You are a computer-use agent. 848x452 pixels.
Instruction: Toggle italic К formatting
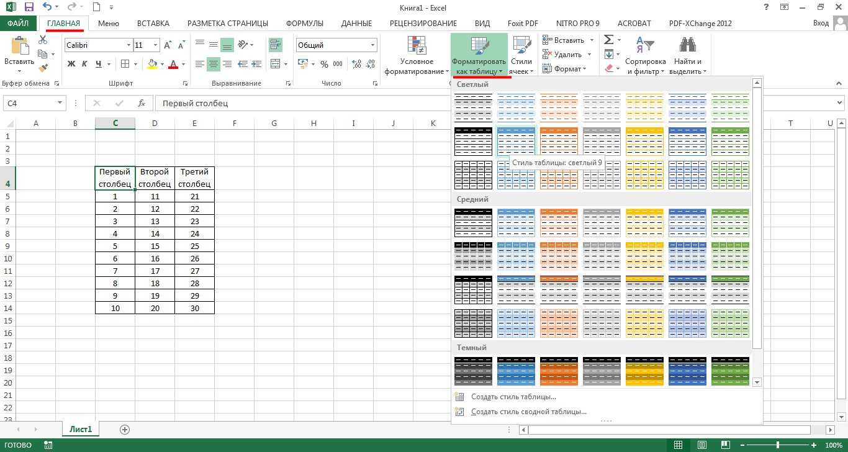pos(85,63)
